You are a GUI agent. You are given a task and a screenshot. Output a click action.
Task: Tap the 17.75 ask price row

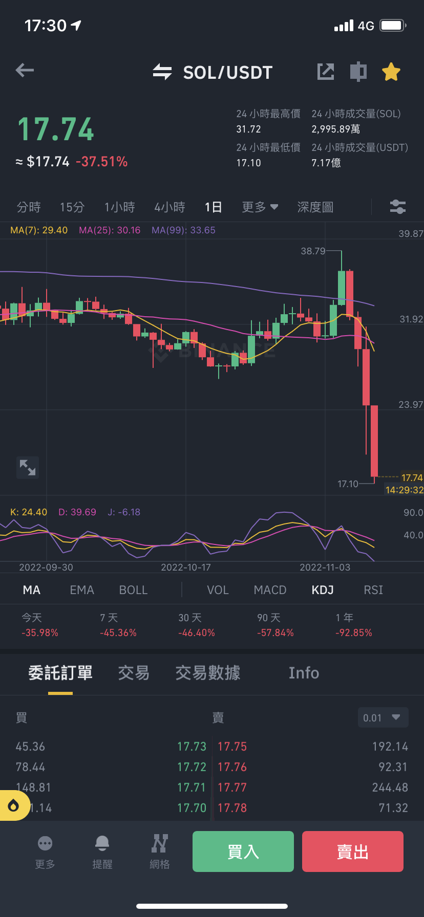tap(313, 747)
